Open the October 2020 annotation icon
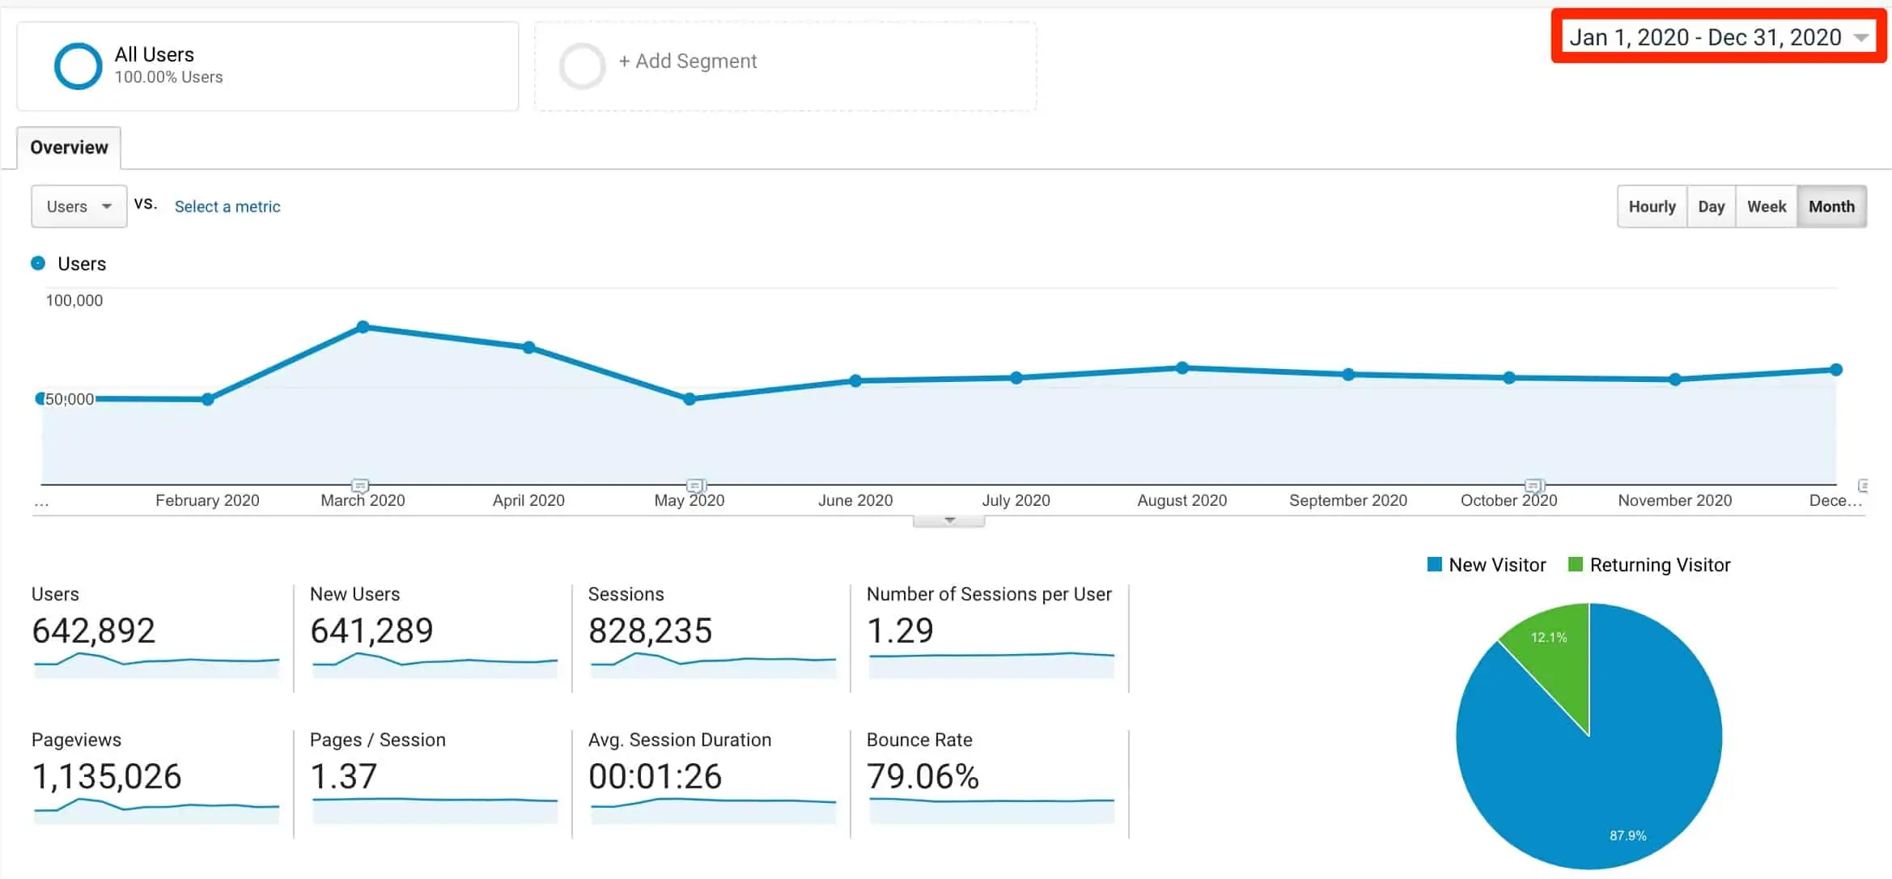The image size is (1892, 879). click(x=1534, y=486)
